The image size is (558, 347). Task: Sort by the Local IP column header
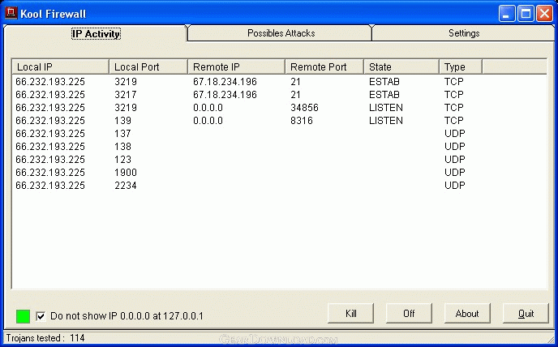[61, 67]
